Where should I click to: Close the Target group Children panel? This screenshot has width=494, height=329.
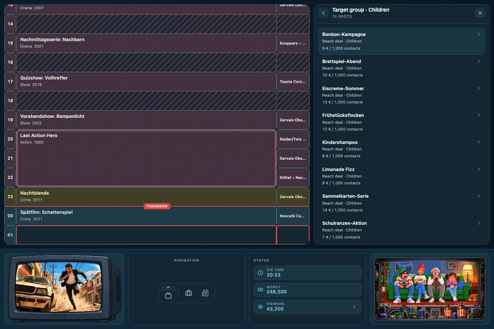tap(480, 13)
